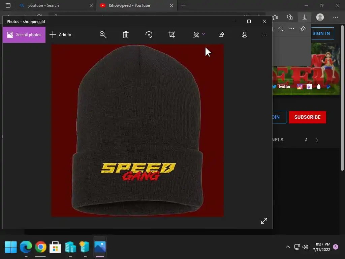Show more channel tabs with right chevron

click(x=317, y=140)
